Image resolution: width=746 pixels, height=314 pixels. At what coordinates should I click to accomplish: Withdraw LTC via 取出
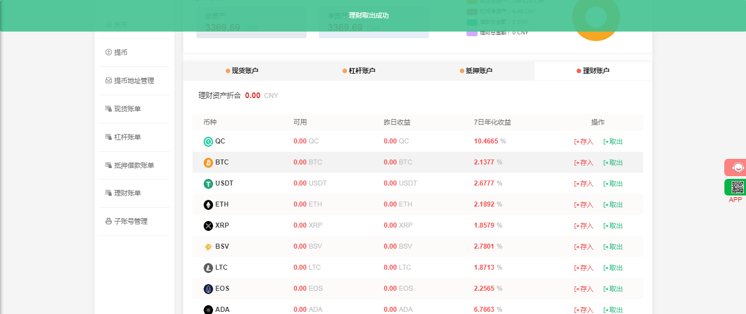(x=613, y=268)
